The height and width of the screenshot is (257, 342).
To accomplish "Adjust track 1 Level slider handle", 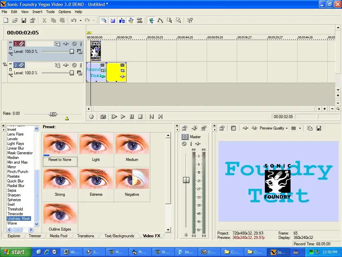I will coord(72,52).
